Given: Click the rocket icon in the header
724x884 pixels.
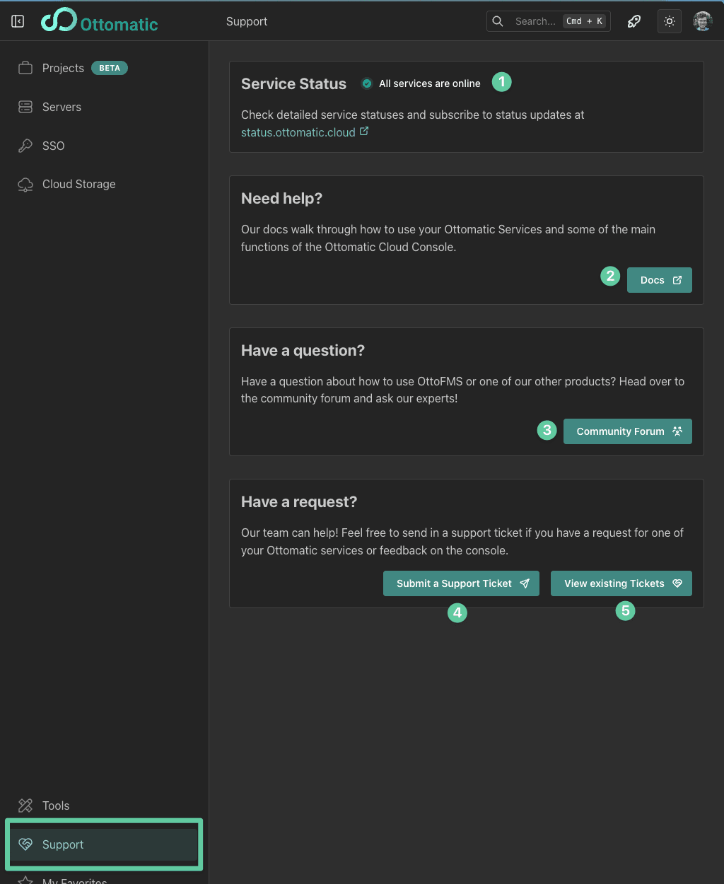Looking at the screenshot, I should point(634,21).
